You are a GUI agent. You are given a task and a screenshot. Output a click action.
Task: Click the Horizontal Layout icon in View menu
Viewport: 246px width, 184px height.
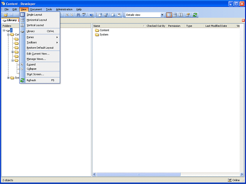click(x=22, y=20)
